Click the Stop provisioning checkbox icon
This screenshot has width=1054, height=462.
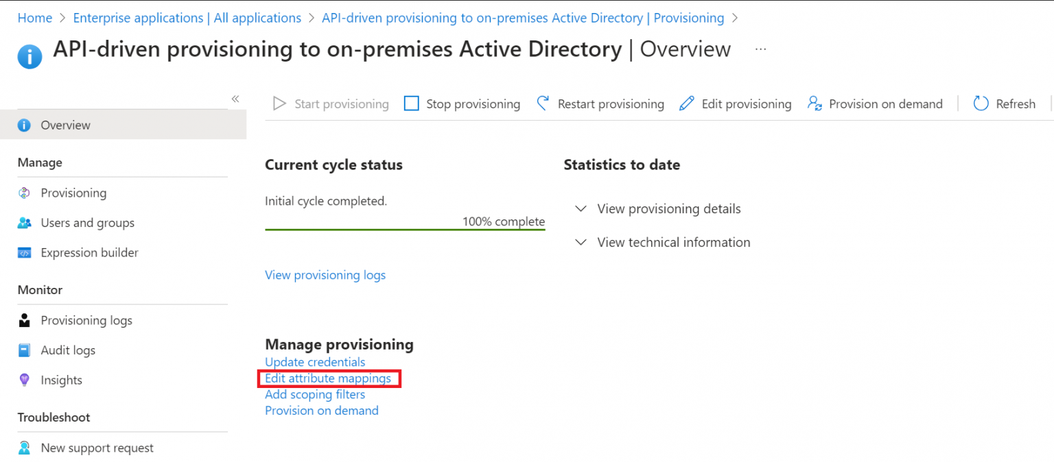(411, 103)
